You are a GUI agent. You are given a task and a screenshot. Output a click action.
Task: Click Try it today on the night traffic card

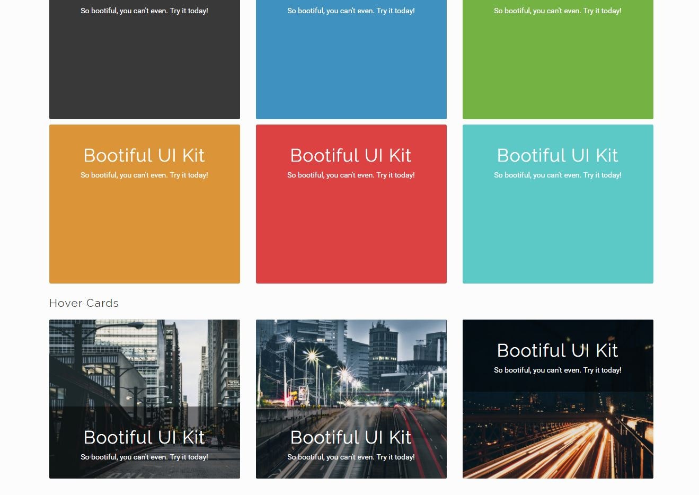tap(558, 370)
